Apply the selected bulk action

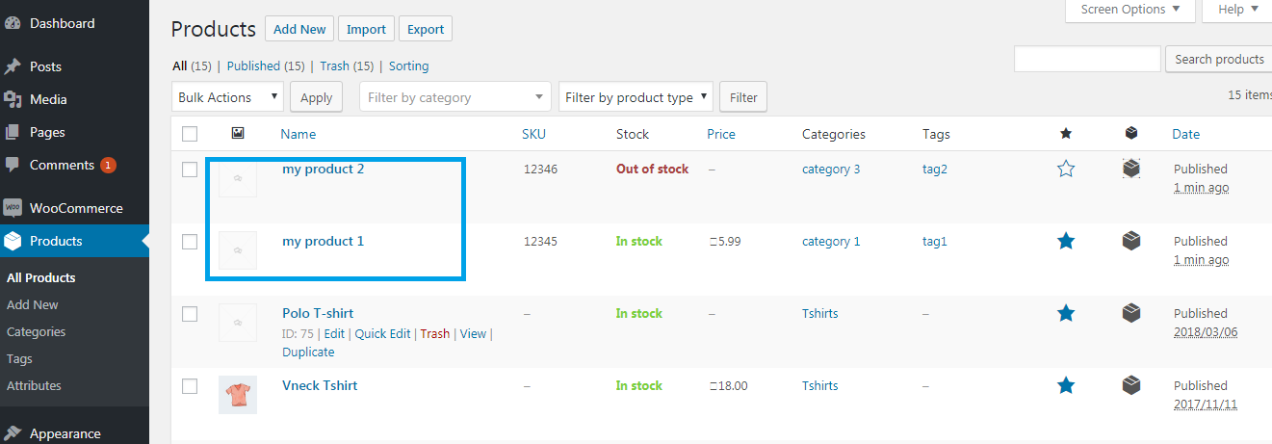click(317, 97)
